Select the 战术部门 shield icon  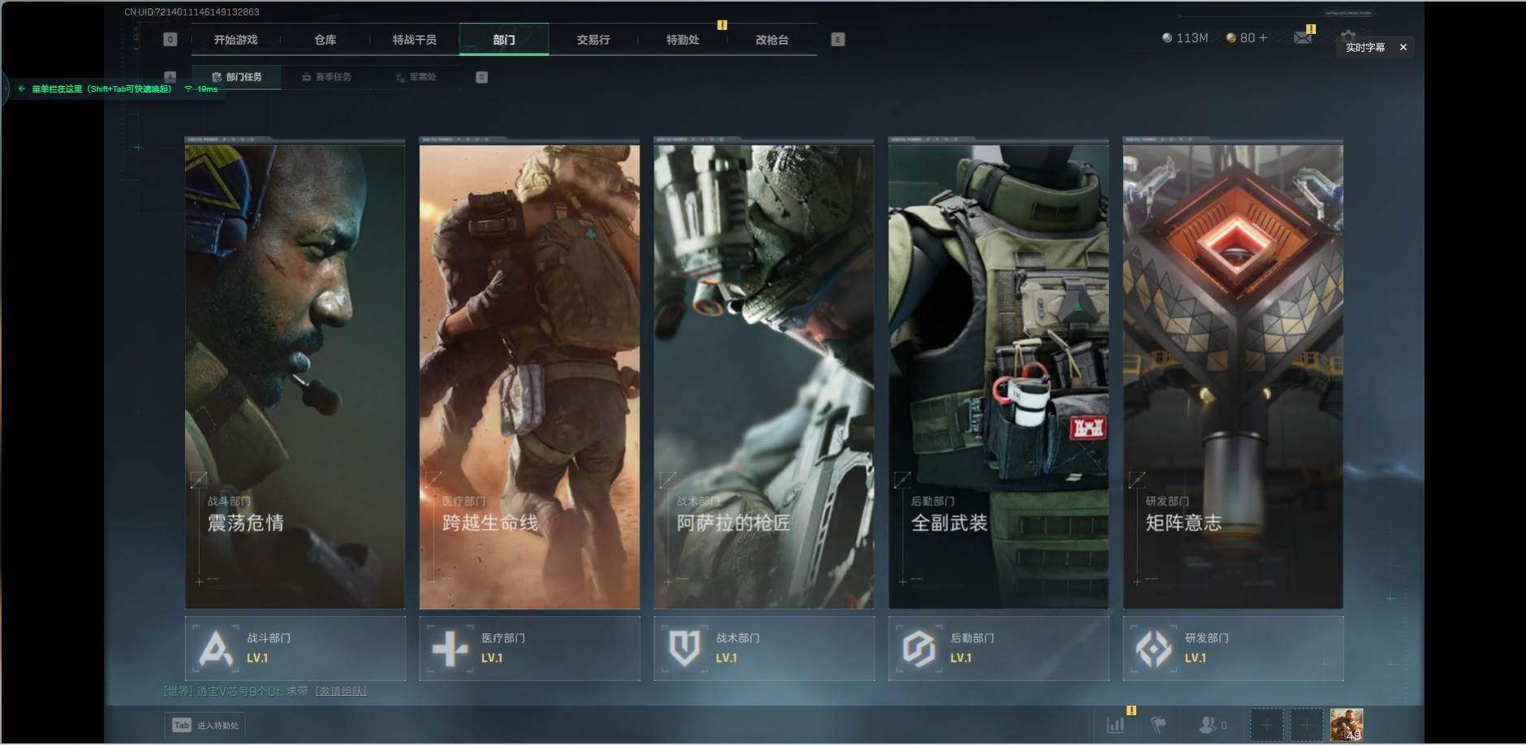pyautogui.click(x=684, y=648)
